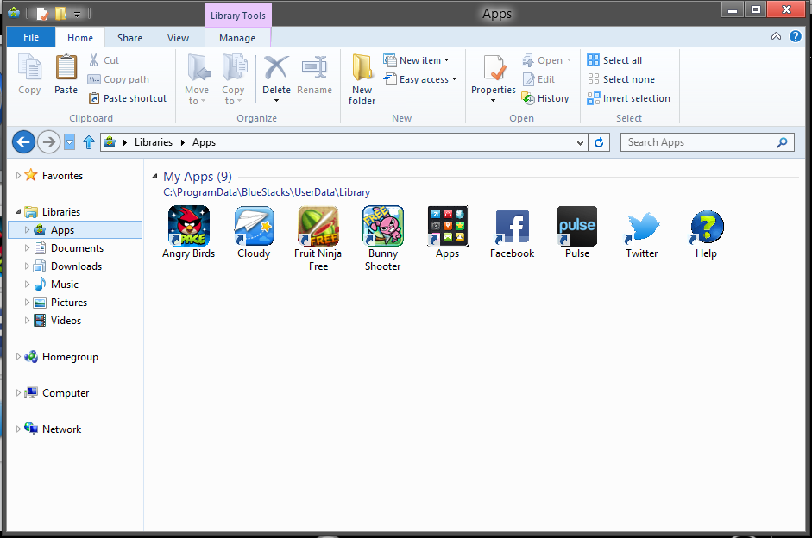Click Select all in the ribbon
Screen dimensions: 812x538
coord(614,60)
